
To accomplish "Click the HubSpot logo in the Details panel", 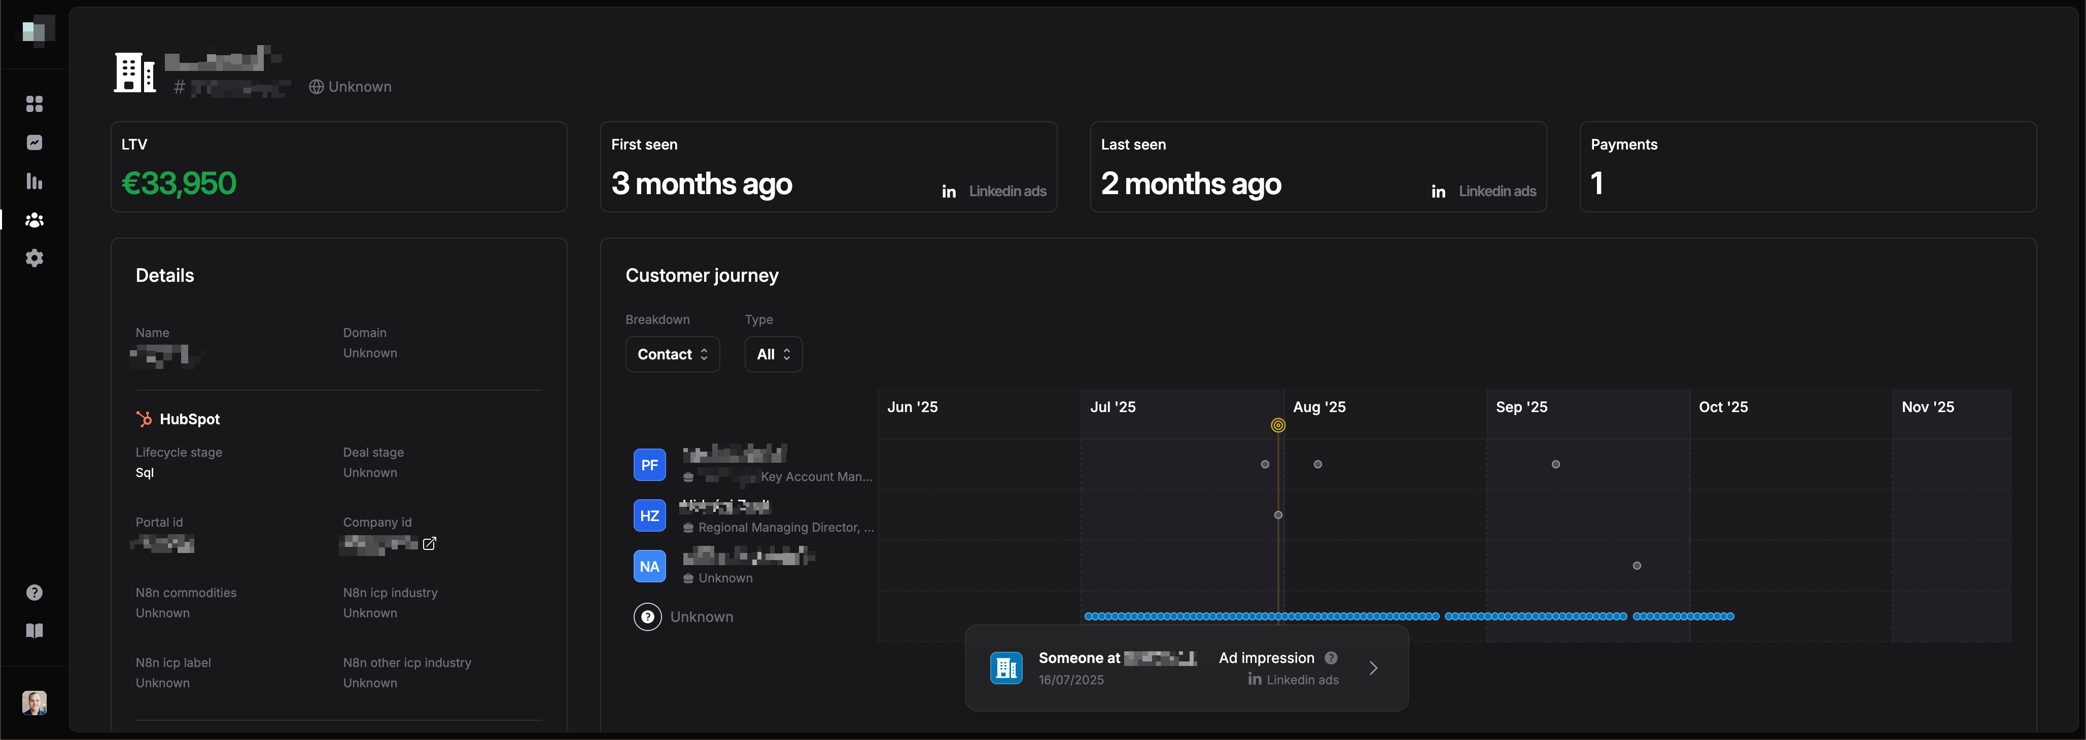I will 144,418.
